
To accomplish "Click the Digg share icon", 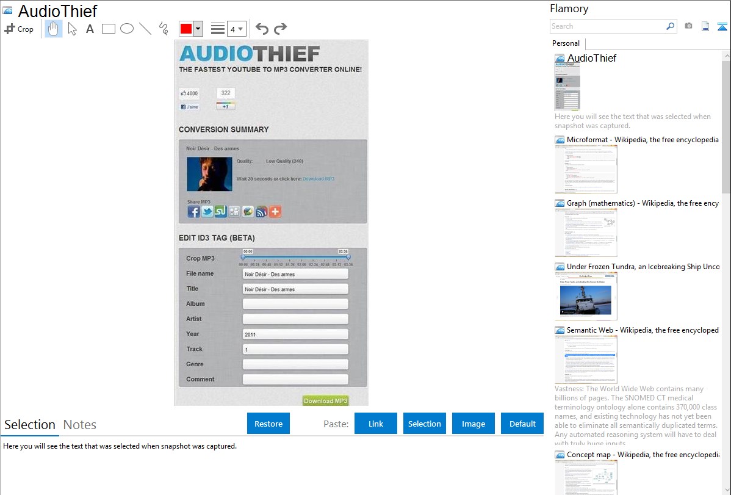I will coord(234,212).
